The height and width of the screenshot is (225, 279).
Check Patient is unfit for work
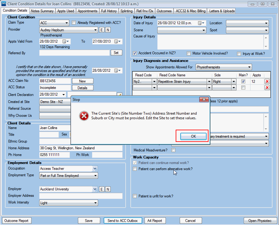click(135, 196)
